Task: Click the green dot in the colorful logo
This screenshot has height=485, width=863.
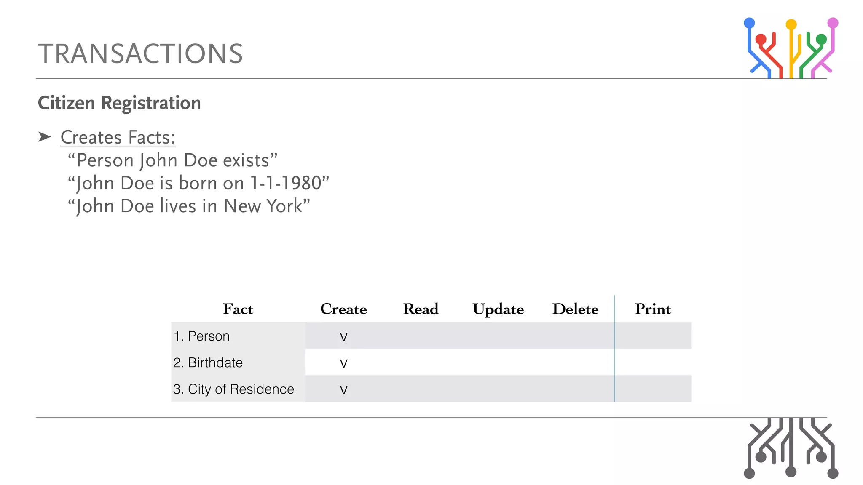Action: [821, 40]
